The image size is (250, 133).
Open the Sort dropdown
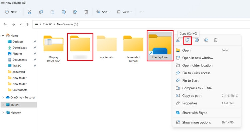[103, 12]
